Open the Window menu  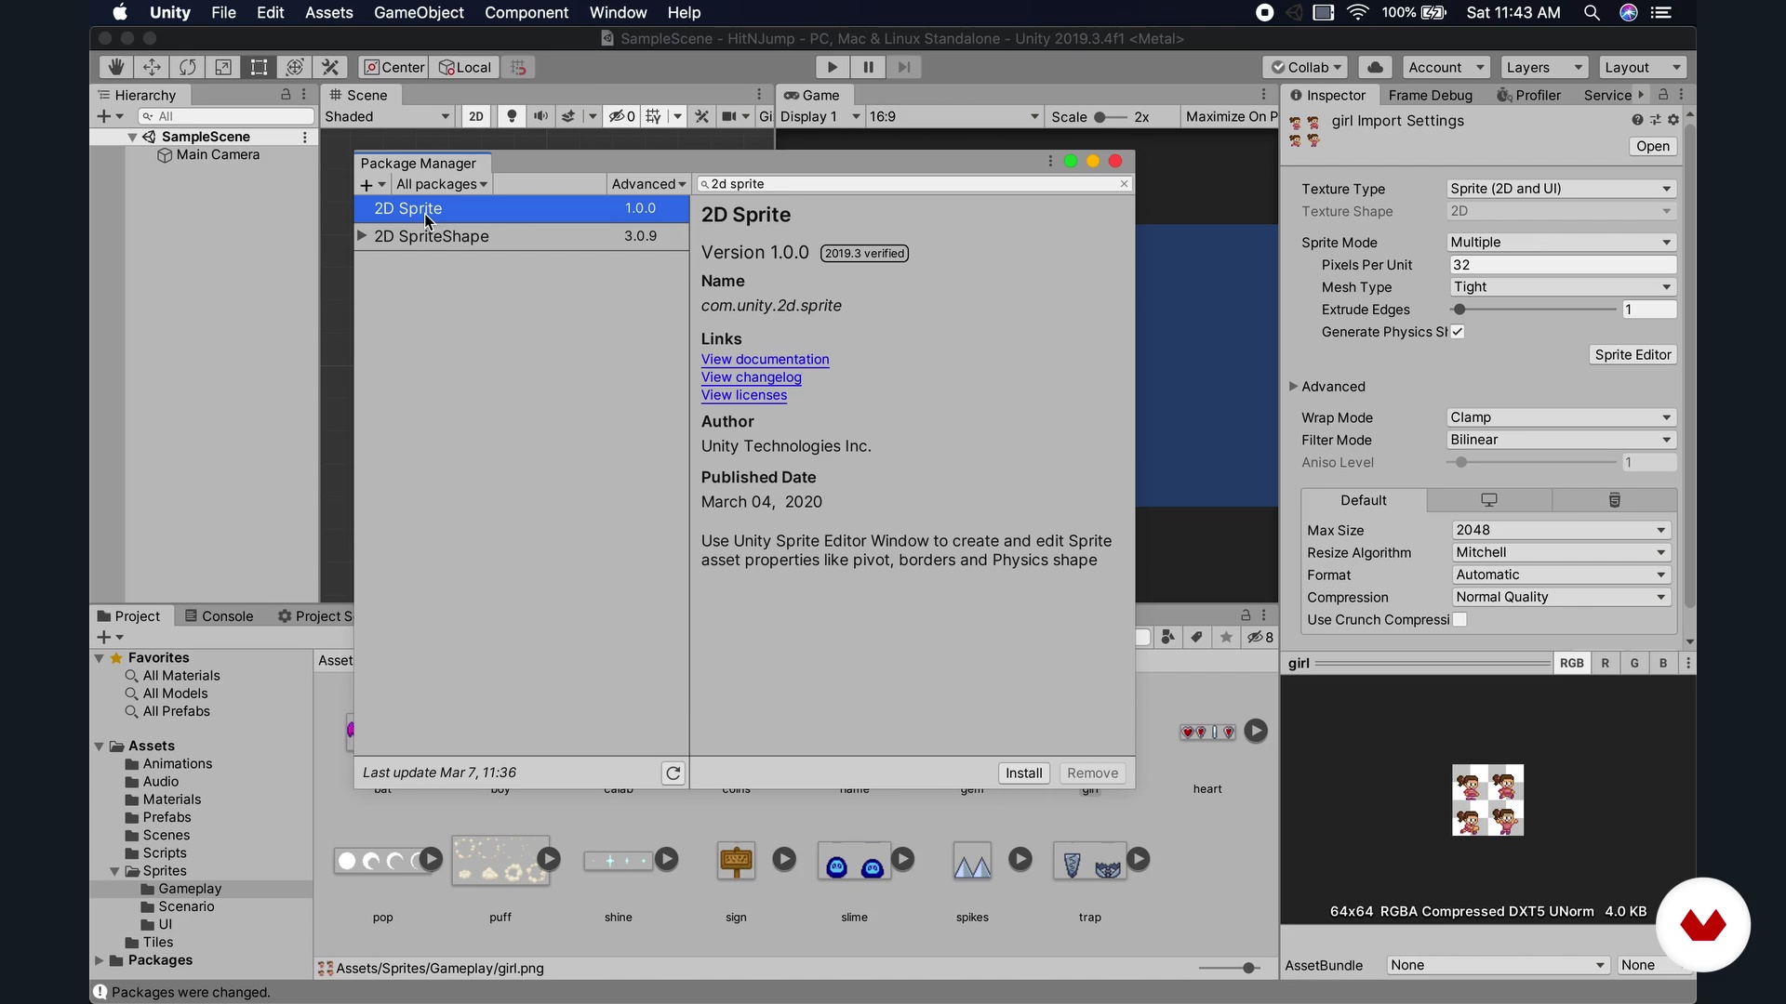[618, 12]
